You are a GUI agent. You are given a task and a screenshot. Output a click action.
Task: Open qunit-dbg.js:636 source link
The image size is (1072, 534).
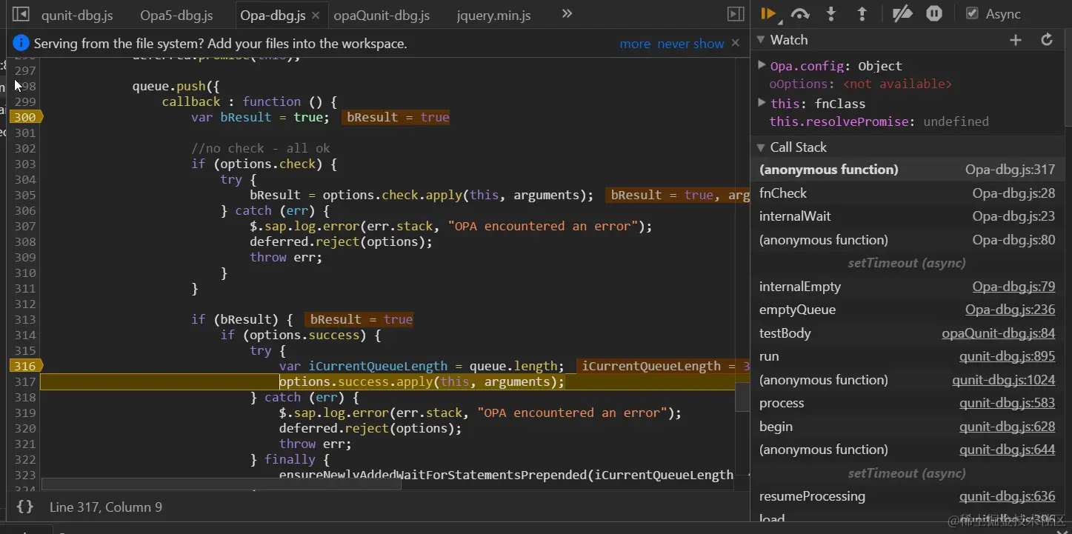[x=1007, y=496]
